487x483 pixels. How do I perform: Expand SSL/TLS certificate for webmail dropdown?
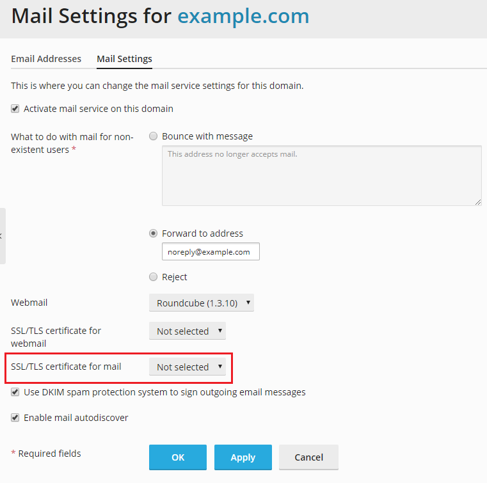coord(188,331)
